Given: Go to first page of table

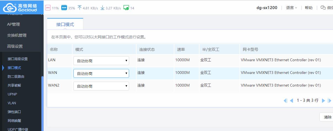Looking at the screenshot, I should coord(285,101).
